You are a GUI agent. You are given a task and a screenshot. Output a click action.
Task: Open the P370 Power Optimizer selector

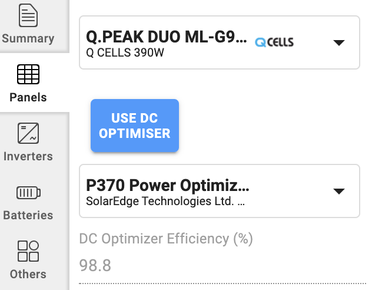point(220,191)
